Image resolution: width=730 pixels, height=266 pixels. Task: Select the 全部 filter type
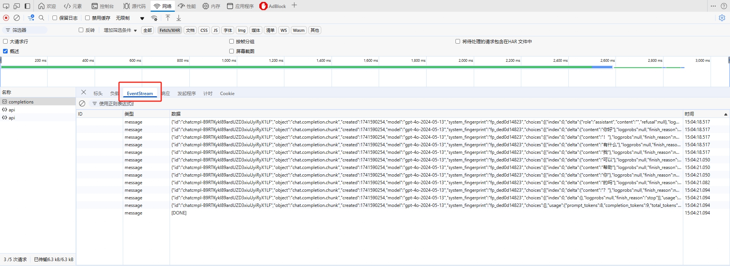pos(148,30)
